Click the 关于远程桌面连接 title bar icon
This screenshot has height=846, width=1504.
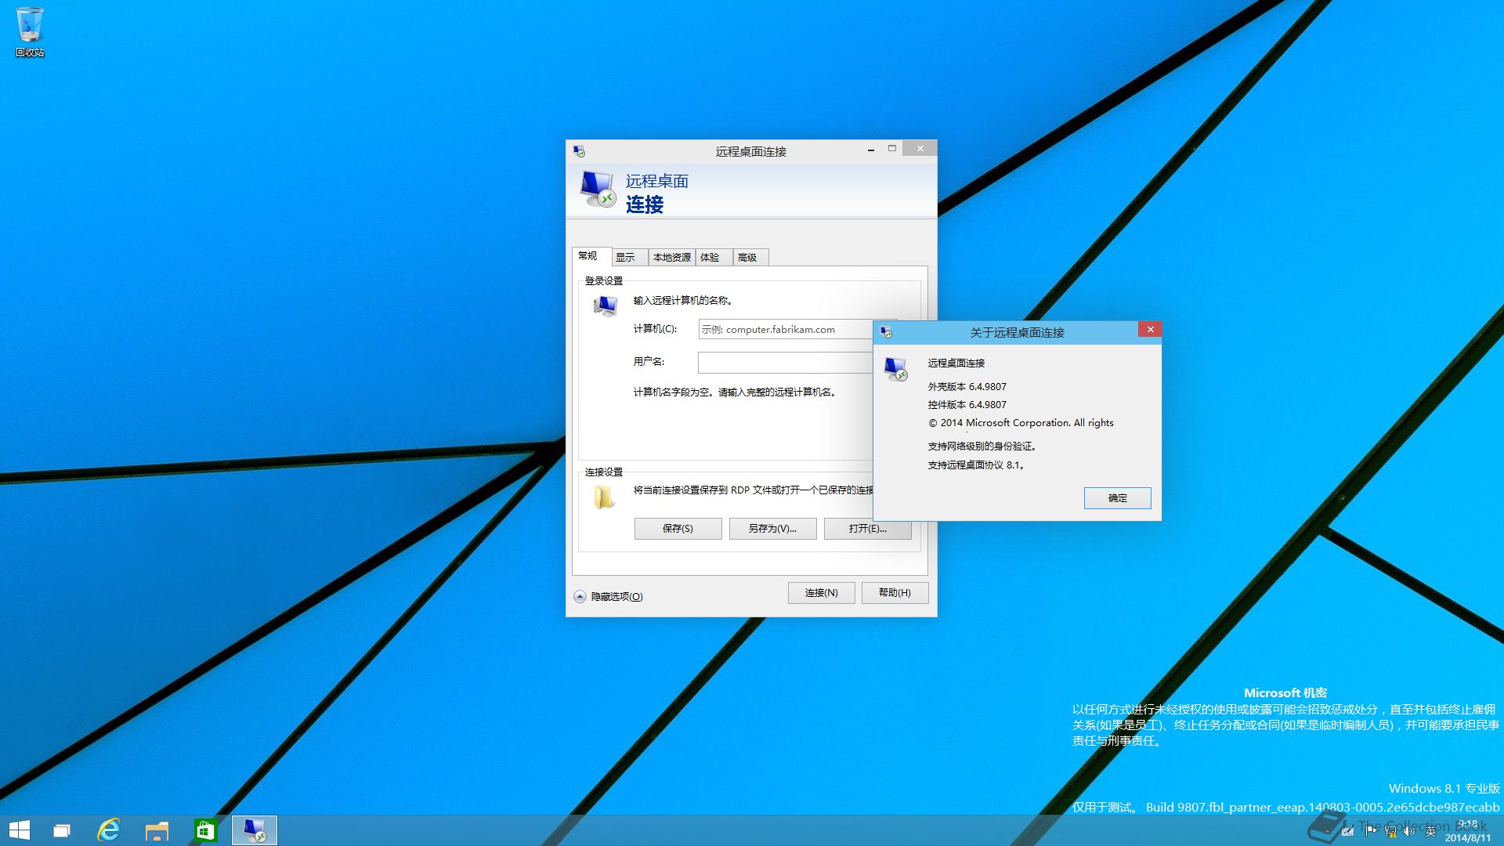tap(886, 332)
